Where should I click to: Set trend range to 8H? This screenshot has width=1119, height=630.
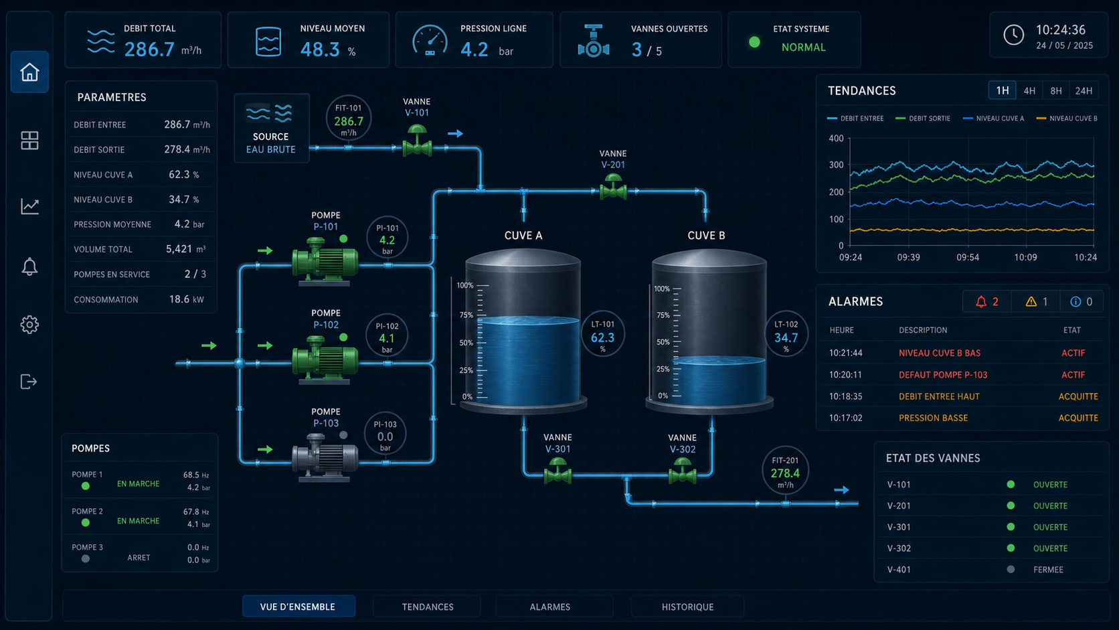pos(1056,90)
